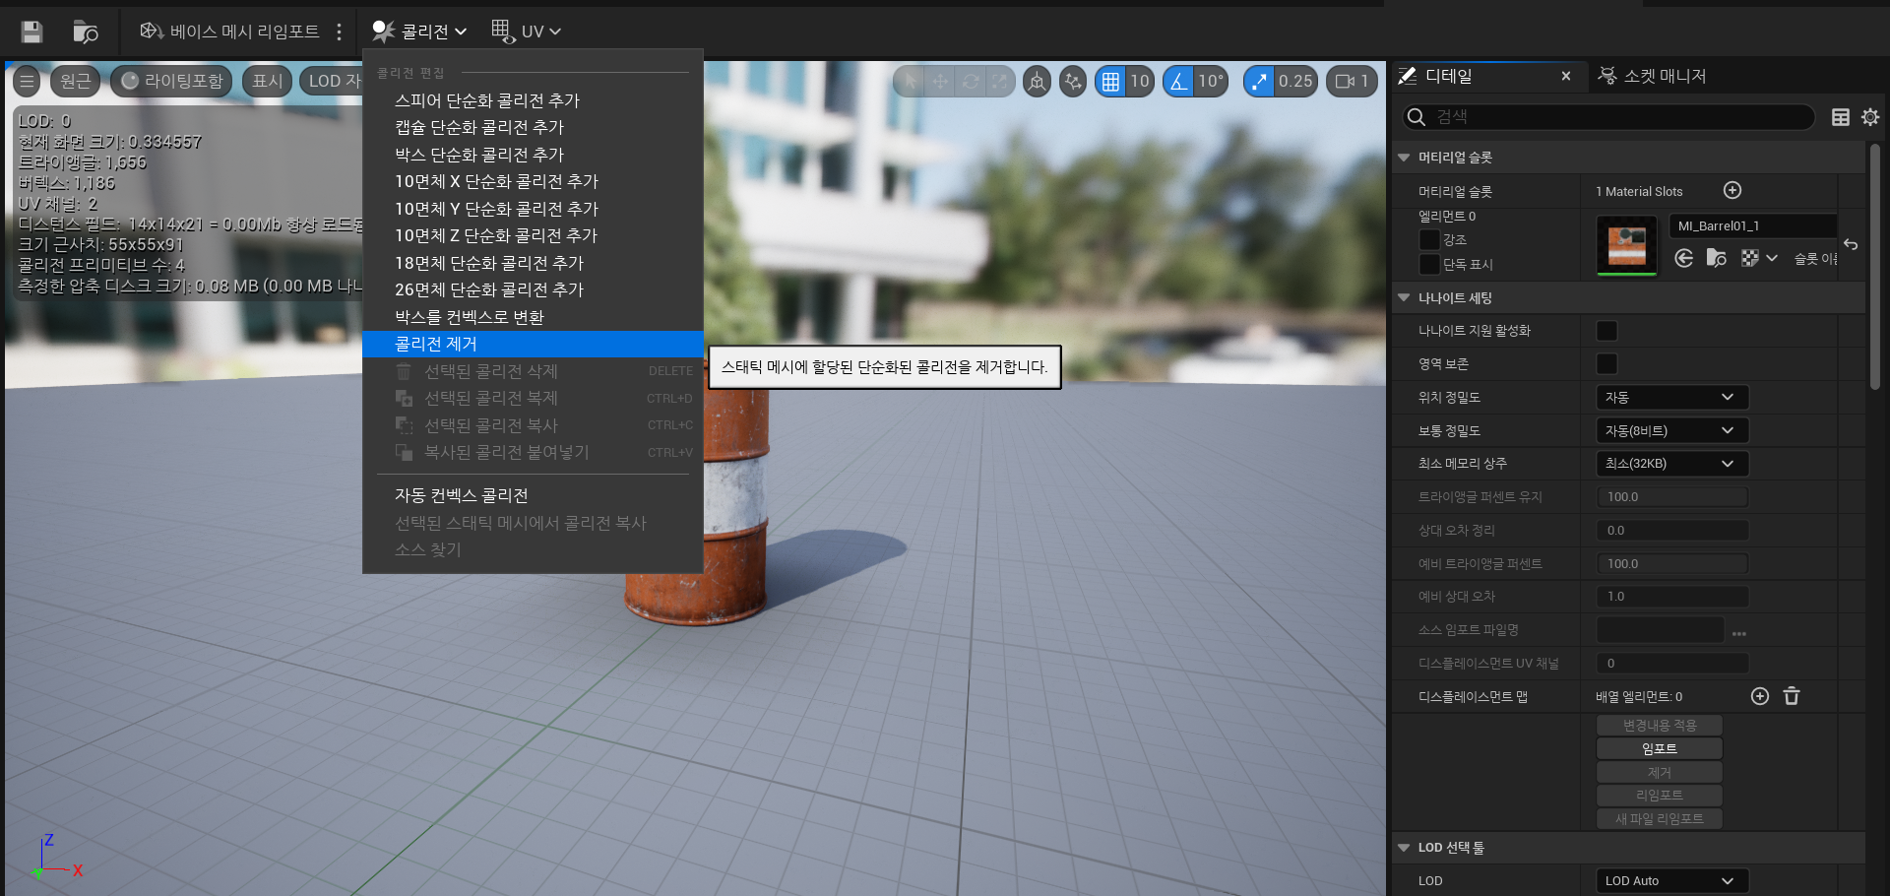Close the 디테일 tab
The height and width of the screenshot is (896, 1890).
[1566, 76]
